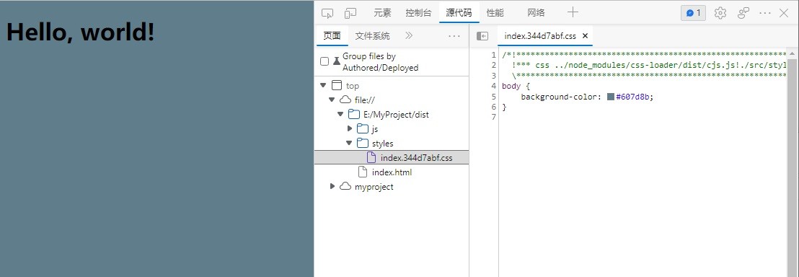799x277 pixels.
Task: Toggle device emulation icon
Action: click(x=350, y=13)
